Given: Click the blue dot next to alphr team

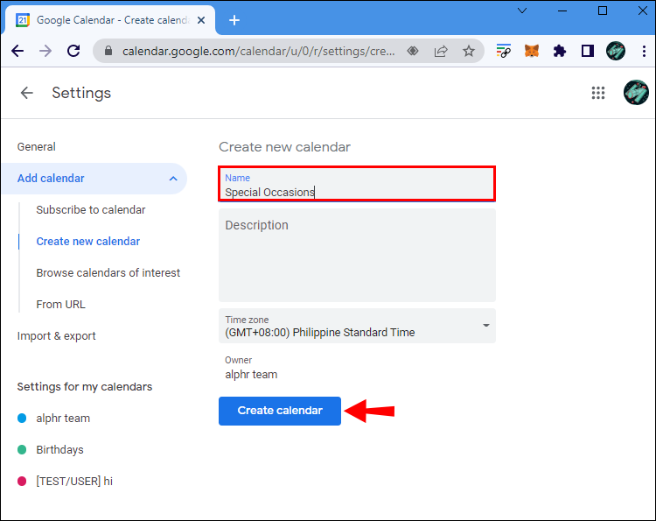Looking at the screenshot, I should (x=22, y=419).
